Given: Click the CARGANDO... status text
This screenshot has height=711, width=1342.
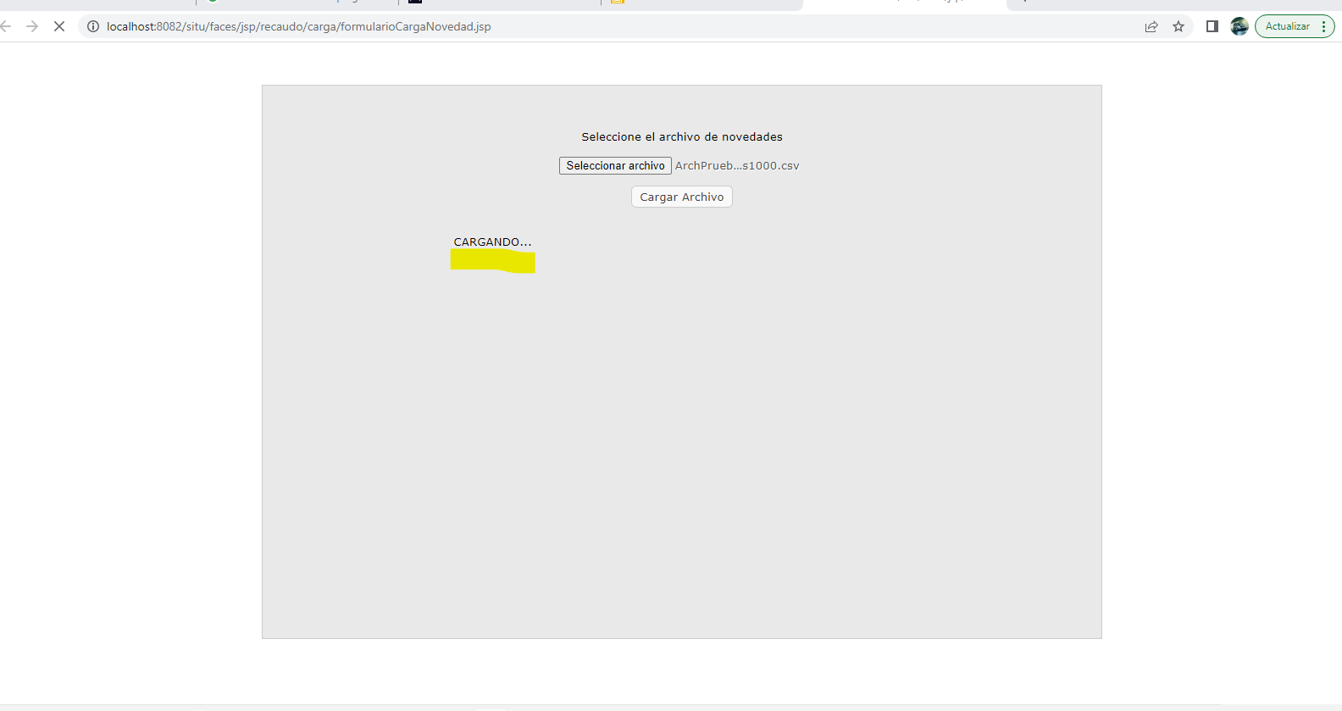Looking at the screenshot, I should tap(492, 242).
